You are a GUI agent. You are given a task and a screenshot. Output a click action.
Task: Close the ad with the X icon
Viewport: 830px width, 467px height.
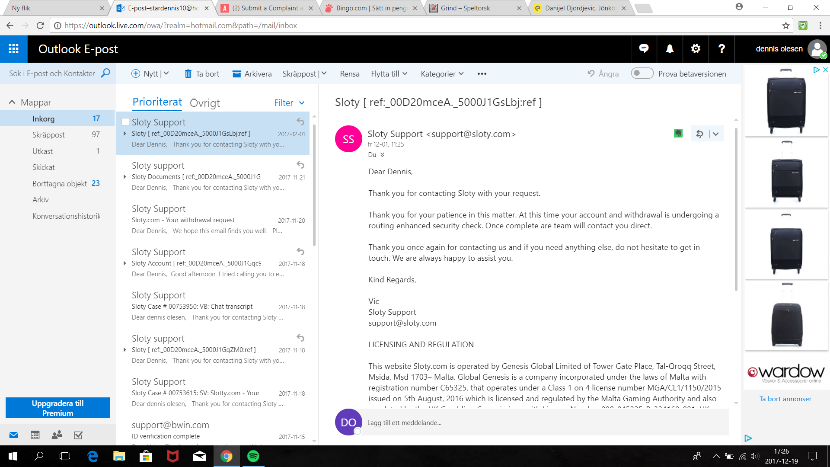pyautogui.click(x=825, y=70)
